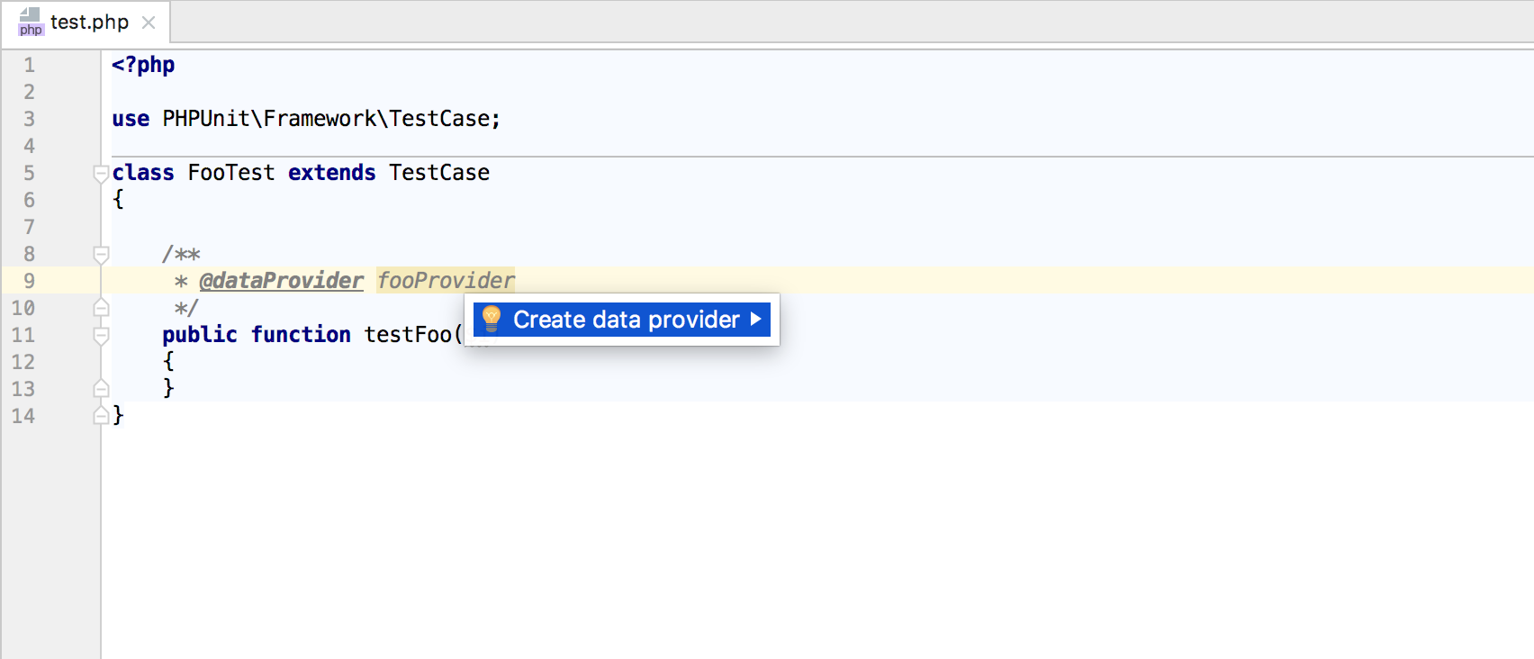1534x659 pixels.
Task: Click the @dataProvider annotation tag
Action: [281, 281]
